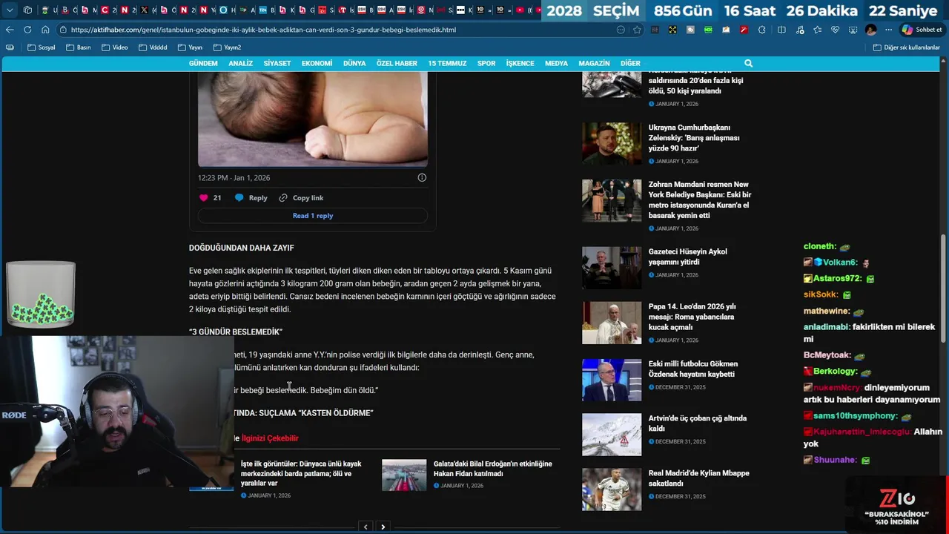The height and width of the screenshot is (534, 949).
Task: Click the Kylian Mbappe news thumbnail
Action: pyautogui.click(x=612, y=489)
